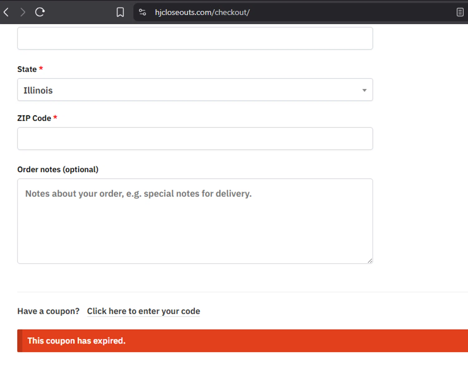Image resolution: width=468 pixels, height=368 pixels.
Task: Click the 'This coupon has expired.' message
Action: [76, 341]
